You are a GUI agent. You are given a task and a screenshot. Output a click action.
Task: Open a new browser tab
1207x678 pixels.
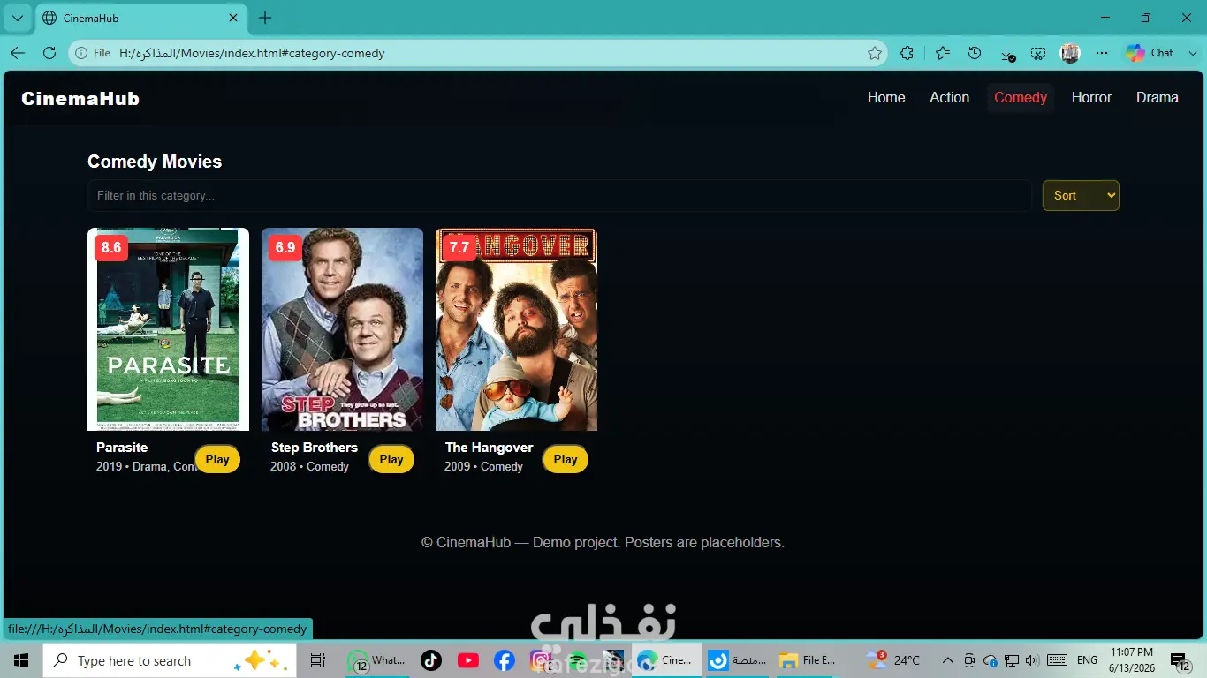coord(265,18)
